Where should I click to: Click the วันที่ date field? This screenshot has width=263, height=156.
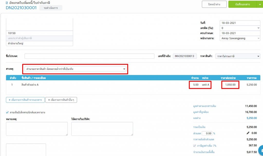pyautogui.click(x=240, y=23)
